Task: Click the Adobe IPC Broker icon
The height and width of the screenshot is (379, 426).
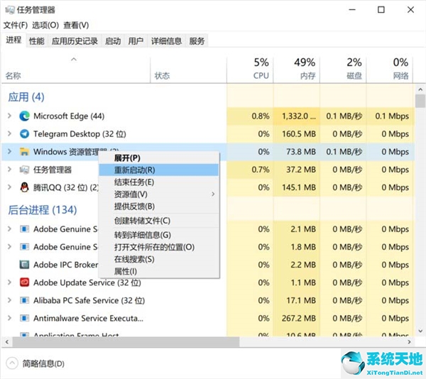Action: (x=24, y=265)
